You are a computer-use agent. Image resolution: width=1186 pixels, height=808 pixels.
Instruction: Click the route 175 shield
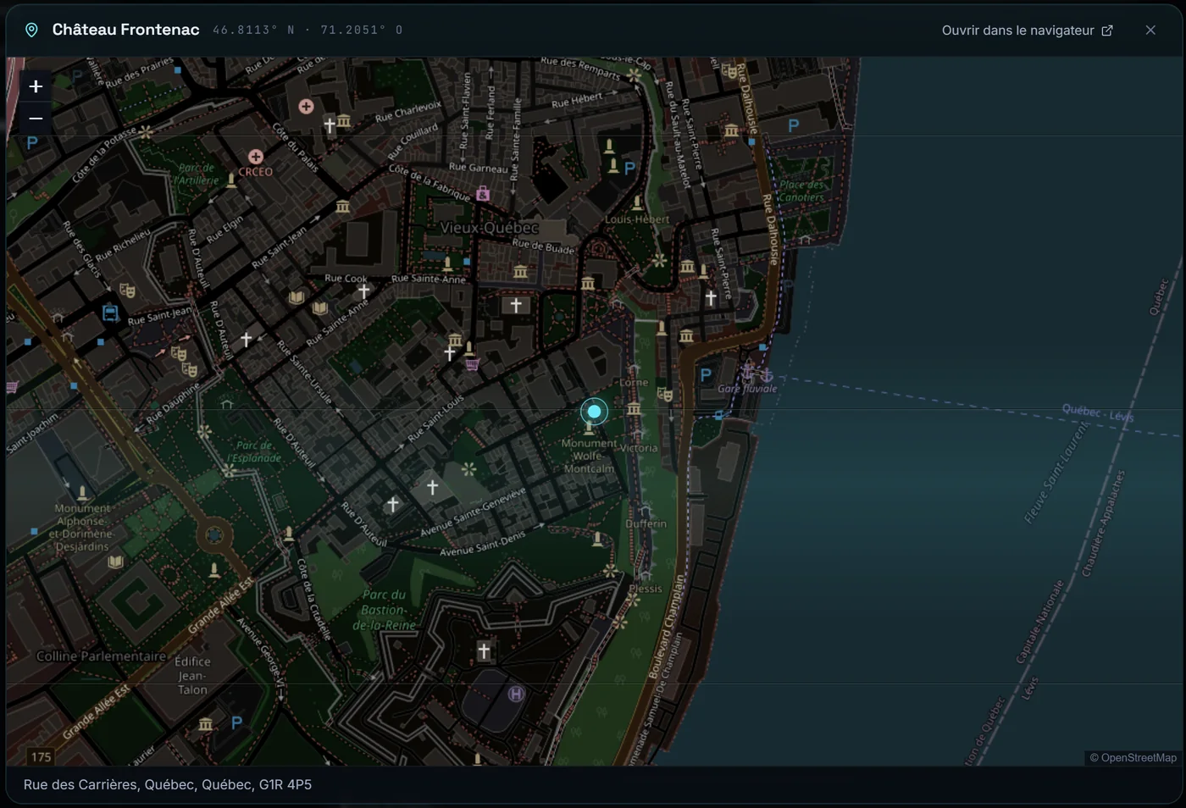point(41,757)
